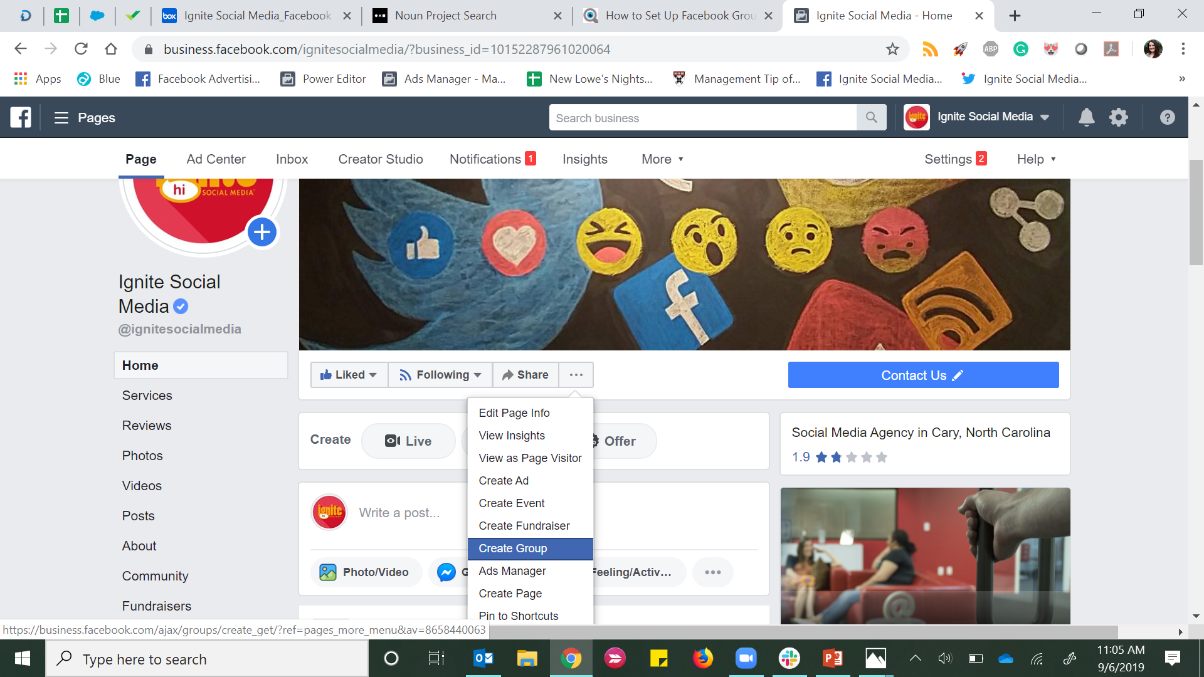Viewport: 1204px width, 677px height.
Task: Select Edit Page Info
Action: point(531,413)
